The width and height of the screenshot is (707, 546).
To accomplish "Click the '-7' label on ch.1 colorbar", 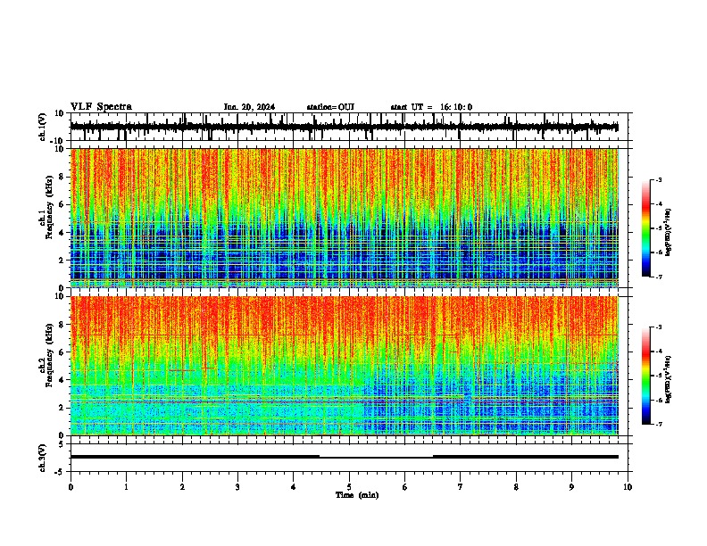I will tap(658, 277).
